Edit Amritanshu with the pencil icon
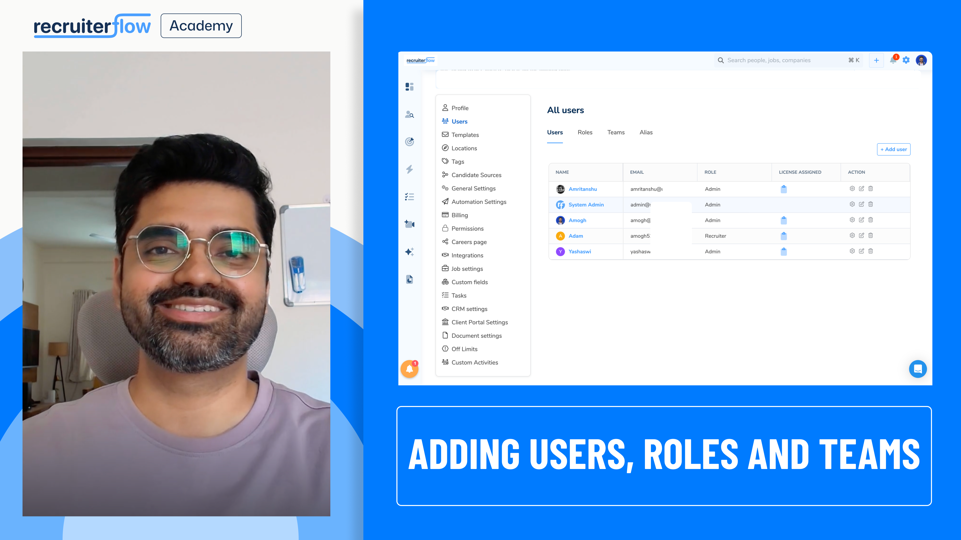Viewport: 961px width, 540px height. 861,188
